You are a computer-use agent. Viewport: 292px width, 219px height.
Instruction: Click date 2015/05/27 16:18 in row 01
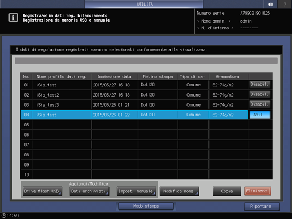111,85
